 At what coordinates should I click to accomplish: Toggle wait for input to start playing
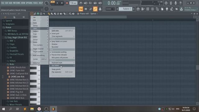click(x=86, y=3)
